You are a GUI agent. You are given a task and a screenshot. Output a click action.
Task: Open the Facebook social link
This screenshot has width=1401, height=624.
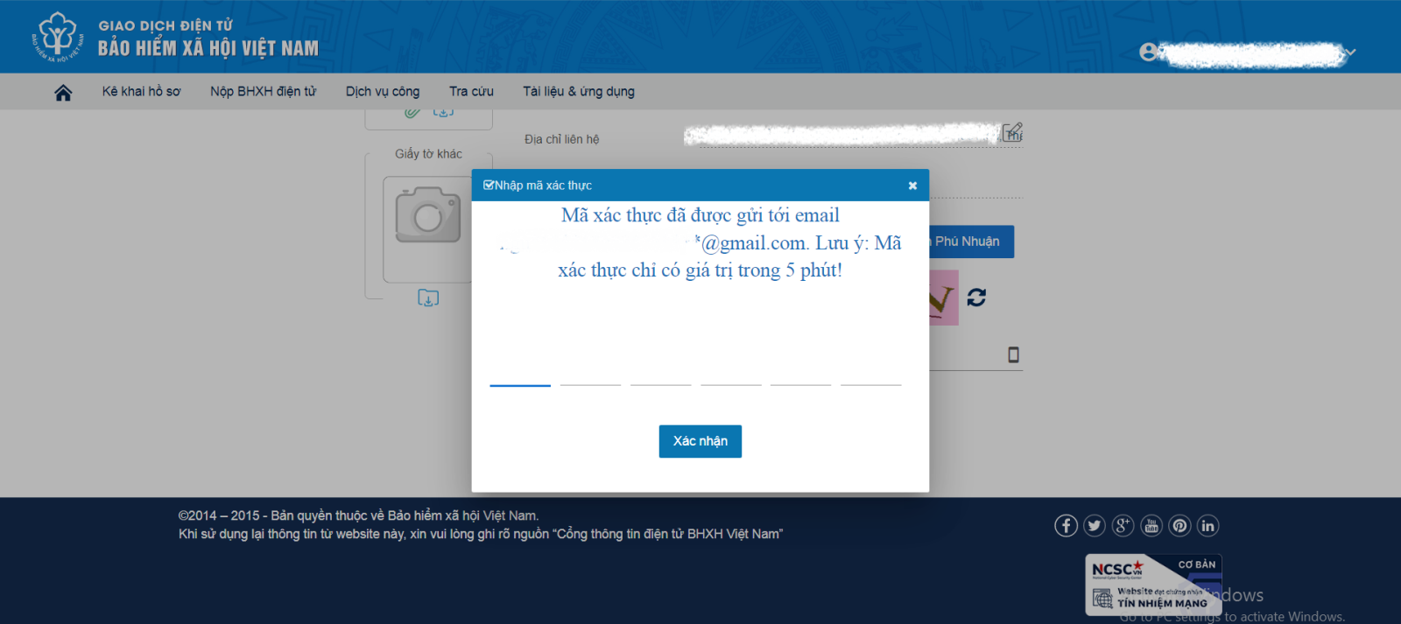pyautogui.click(x=1066, y=525)
